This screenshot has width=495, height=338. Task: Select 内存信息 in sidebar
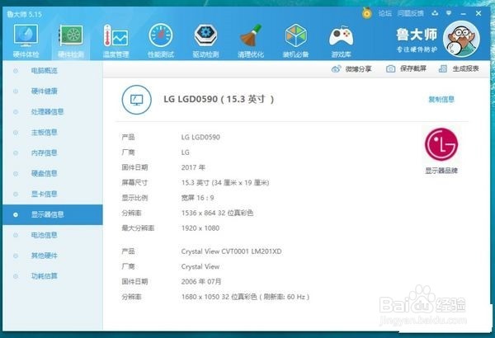45,153
